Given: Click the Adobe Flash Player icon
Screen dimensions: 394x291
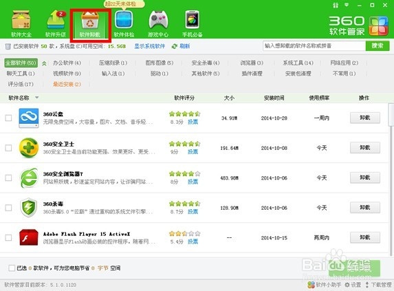Looking at the screenshot, I should pos(29,237).
